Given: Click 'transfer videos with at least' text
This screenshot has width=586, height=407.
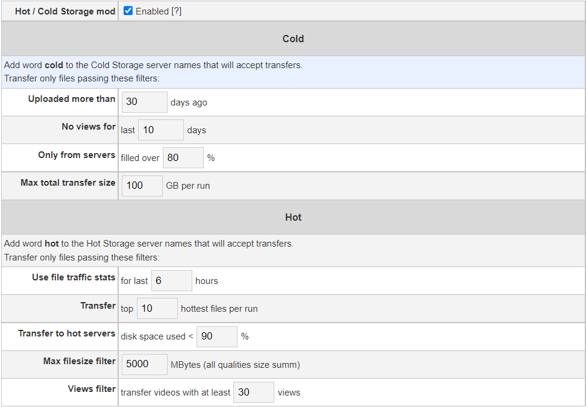Looking at the screenshot, I should tap(175, 393).
